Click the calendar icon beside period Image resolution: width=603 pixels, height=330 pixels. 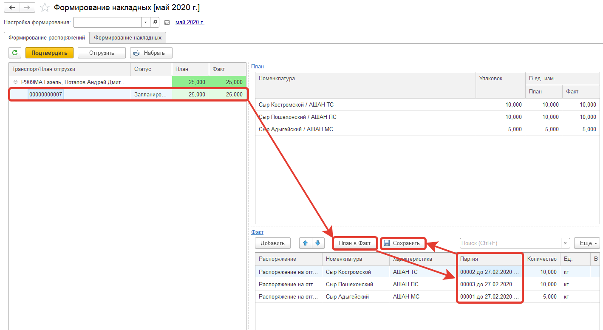pos(167,22)
